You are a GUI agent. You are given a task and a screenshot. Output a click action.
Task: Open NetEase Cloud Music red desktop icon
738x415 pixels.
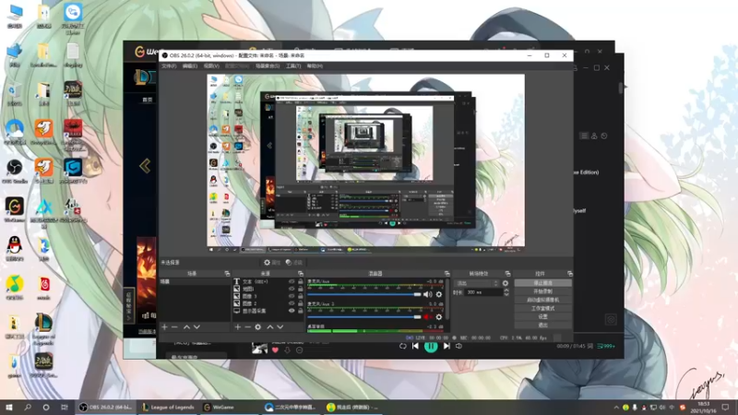[43, 288]
